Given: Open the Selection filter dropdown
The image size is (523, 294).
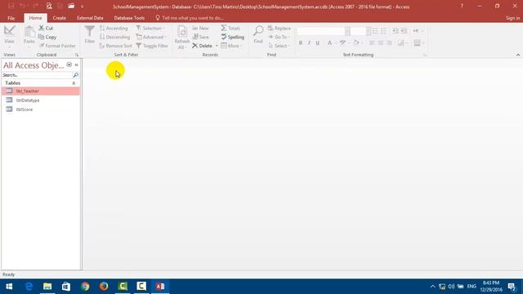Looking at the screenshot, I should click(150, 29).
